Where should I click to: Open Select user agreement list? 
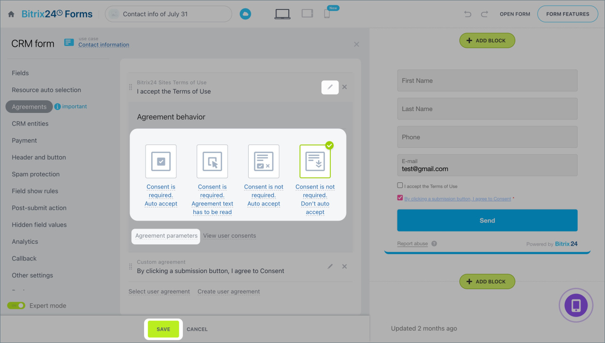tap(159, 292)
